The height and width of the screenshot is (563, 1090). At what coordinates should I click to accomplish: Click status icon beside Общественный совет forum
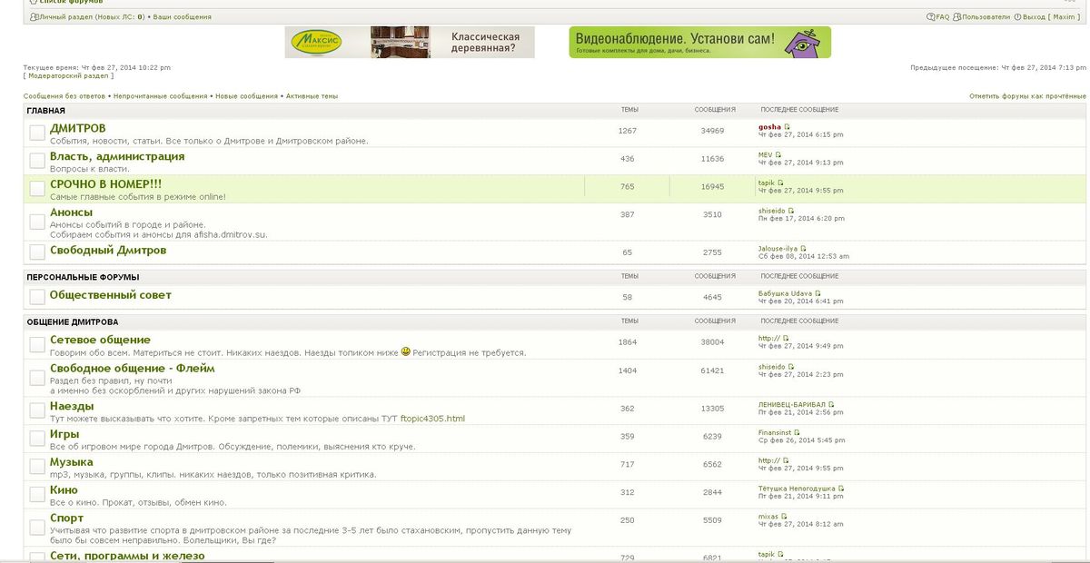pyautogui.click(x=37, y=296)
